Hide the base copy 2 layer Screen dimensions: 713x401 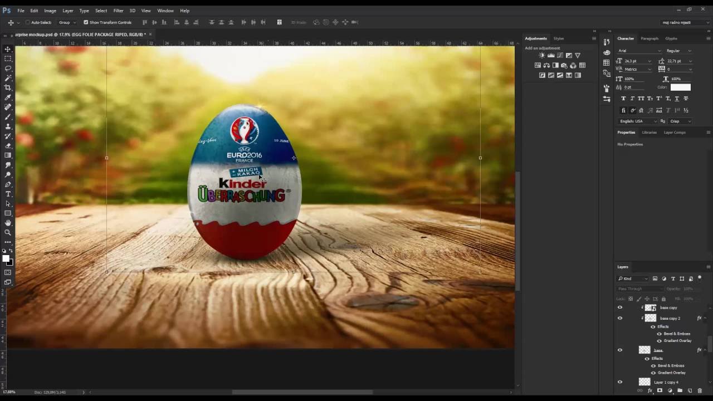tap(620, 318)
